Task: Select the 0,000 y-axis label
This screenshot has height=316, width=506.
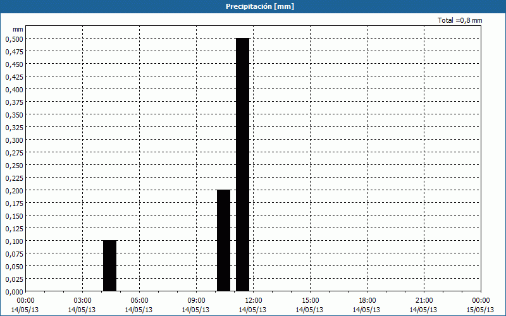Action: pos(14,292)
